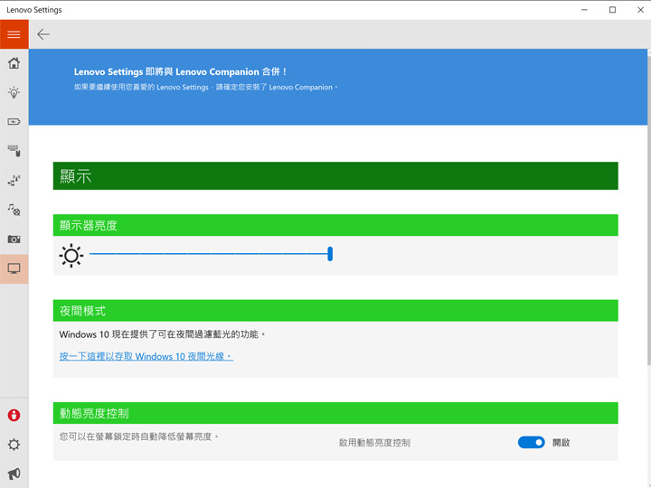Click the display brightness slider handle
This screenshot has height=488, width=651.
tap(330, 255)
